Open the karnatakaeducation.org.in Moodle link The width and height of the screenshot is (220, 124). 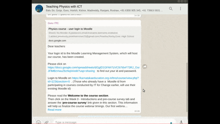[x=93, y=80]
